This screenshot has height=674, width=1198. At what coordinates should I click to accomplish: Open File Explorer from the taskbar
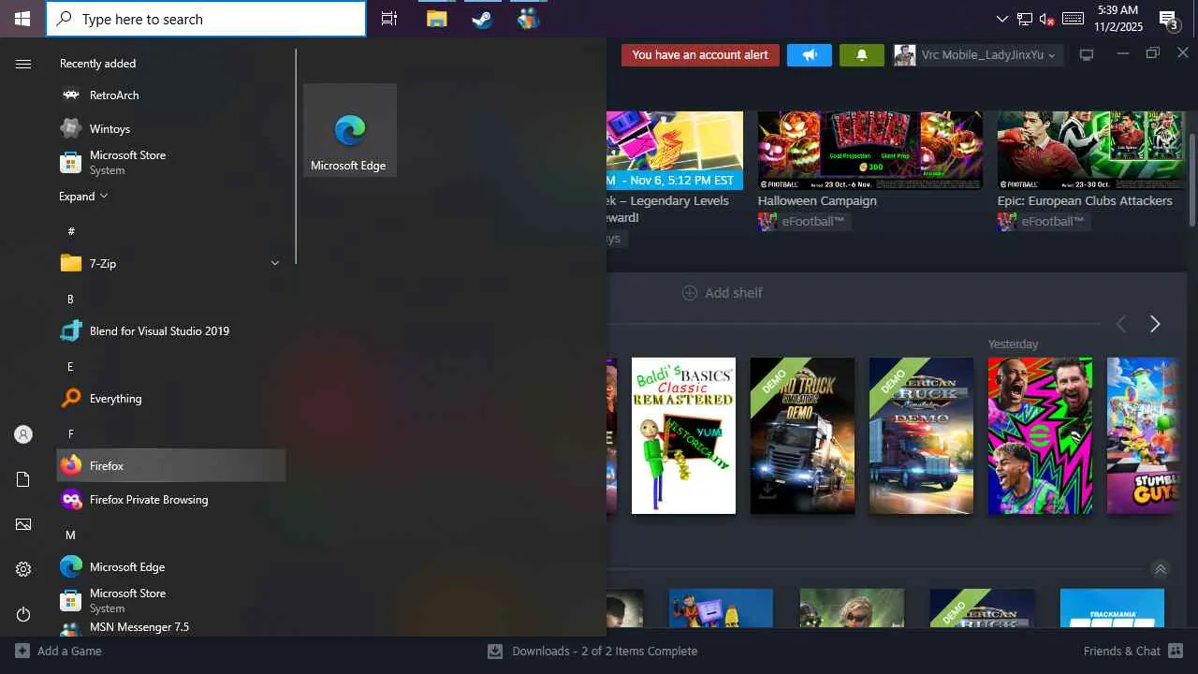tap(436, 19)
